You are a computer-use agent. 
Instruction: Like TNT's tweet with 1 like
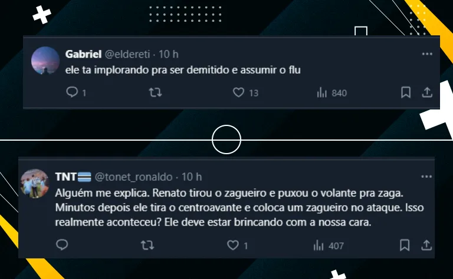232,245
